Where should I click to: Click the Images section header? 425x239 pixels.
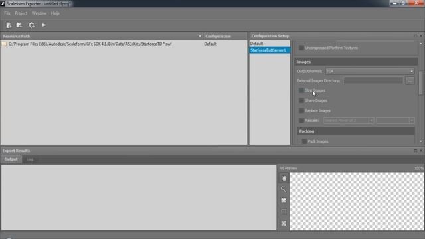tap(356, 62)
